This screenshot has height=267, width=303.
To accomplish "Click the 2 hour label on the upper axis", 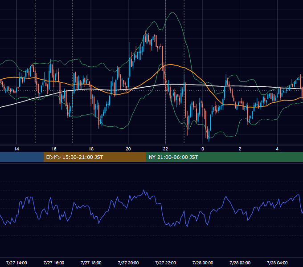I will (240, 149).
